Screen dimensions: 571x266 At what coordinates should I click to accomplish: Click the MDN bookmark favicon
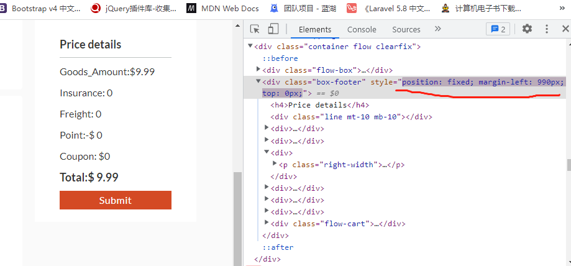click(x=191, y=8)
